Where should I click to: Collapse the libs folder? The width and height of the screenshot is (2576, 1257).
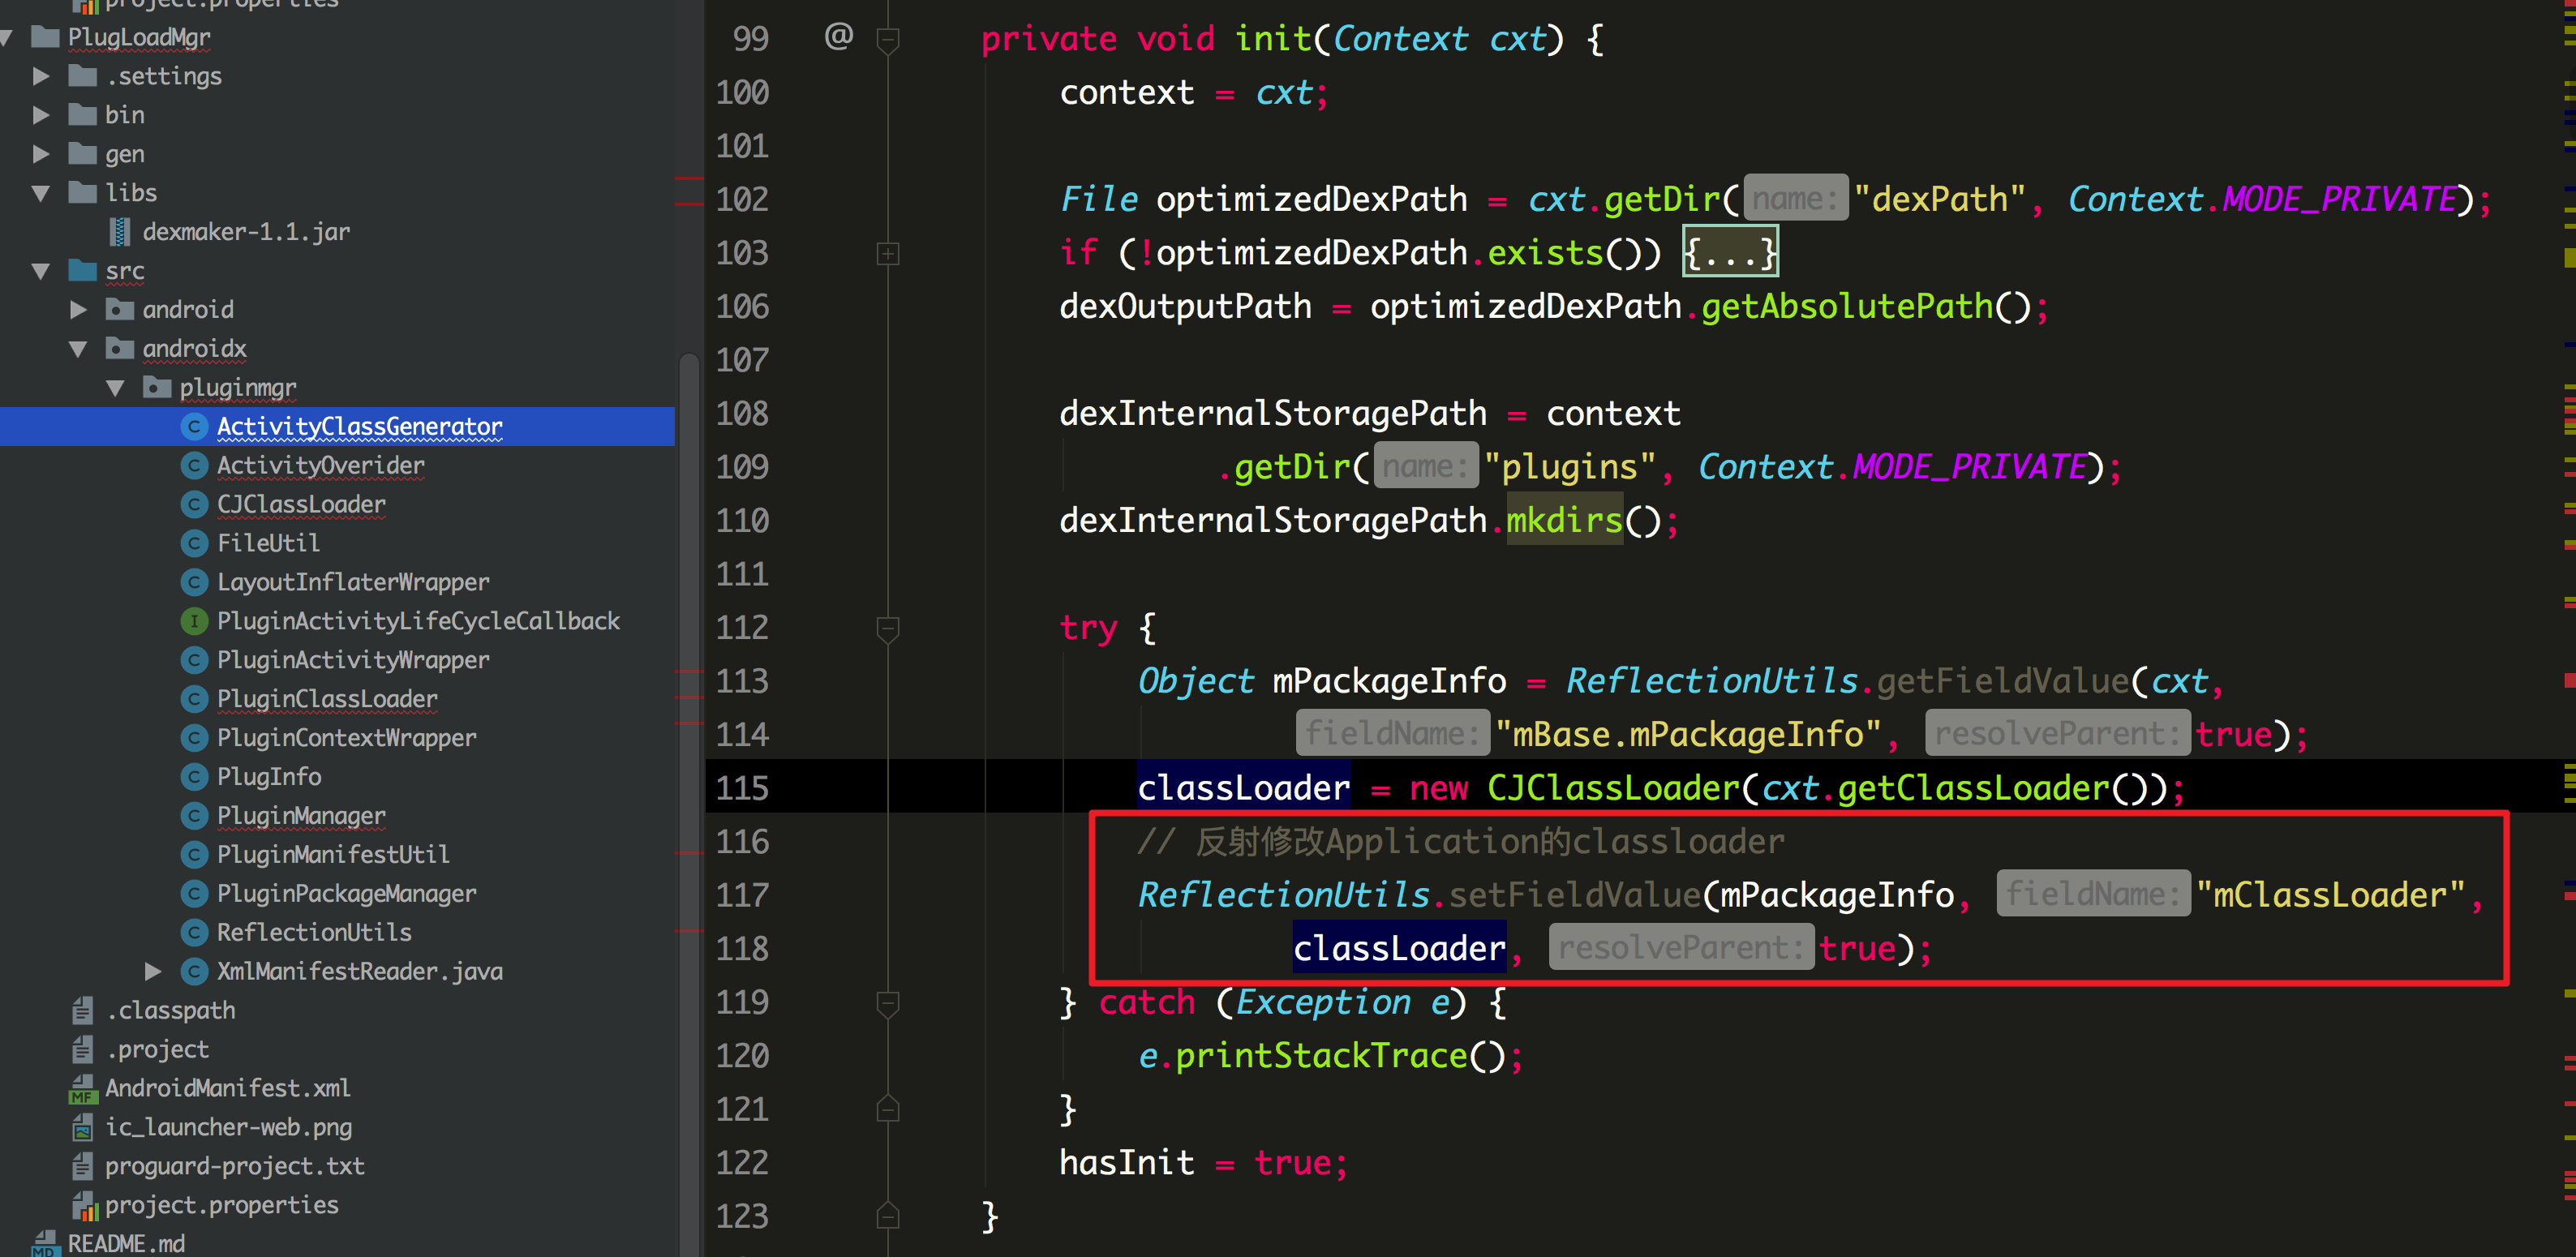pyautogui.click(x=41, y=193)
